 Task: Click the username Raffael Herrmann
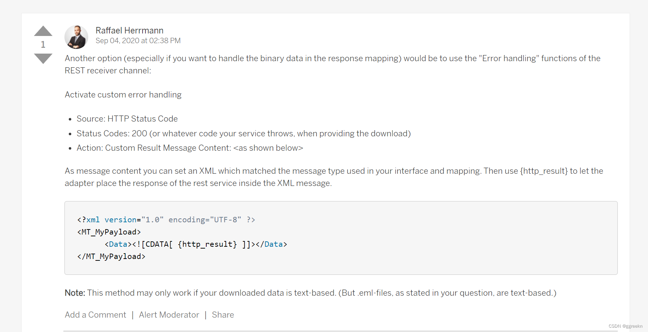point(130,31)
